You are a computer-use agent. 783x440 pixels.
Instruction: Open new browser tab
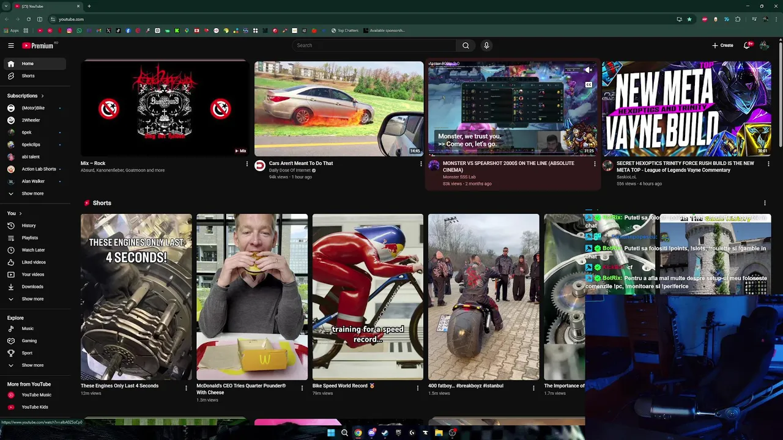[x=89, y=6]
